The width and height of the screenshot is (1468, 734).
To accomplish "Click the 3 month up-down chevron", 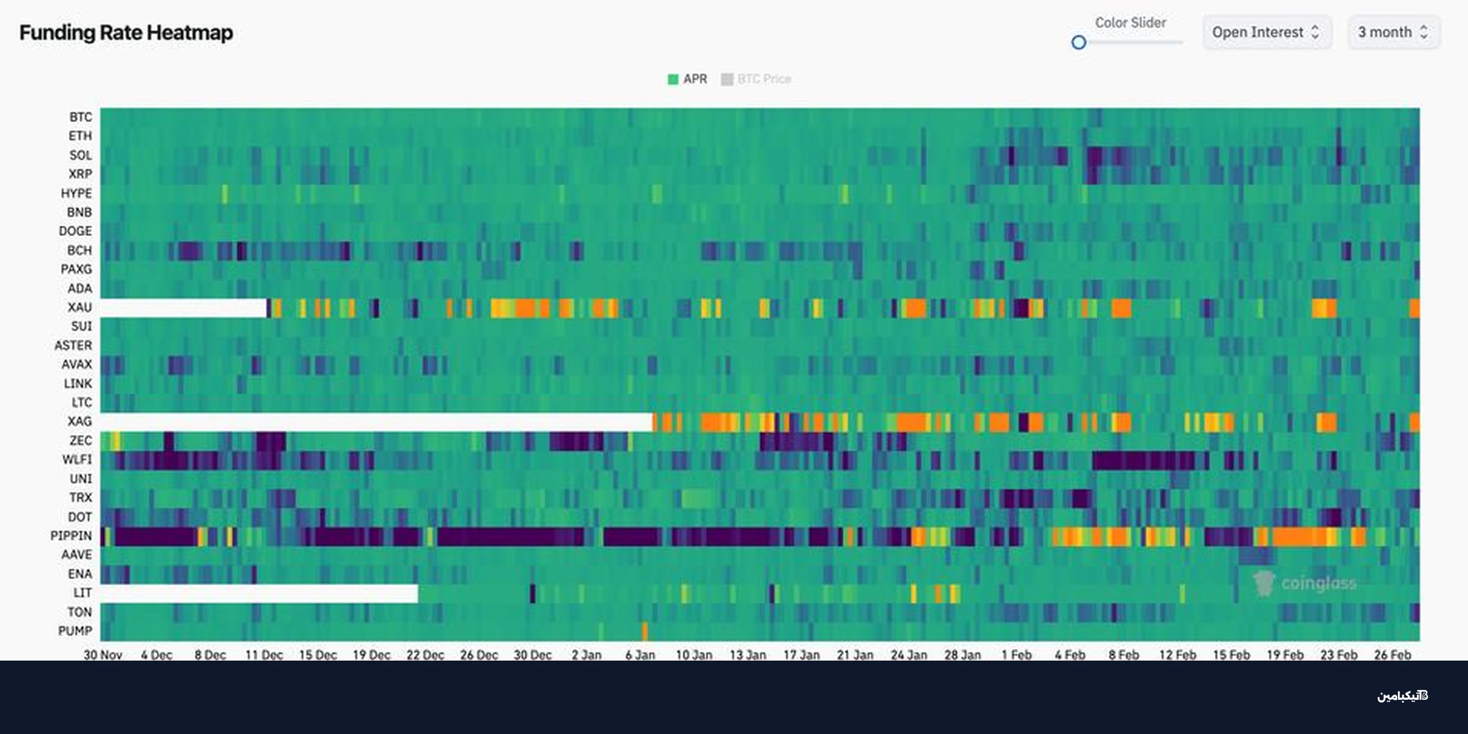I will click(x=1423, y=32).
